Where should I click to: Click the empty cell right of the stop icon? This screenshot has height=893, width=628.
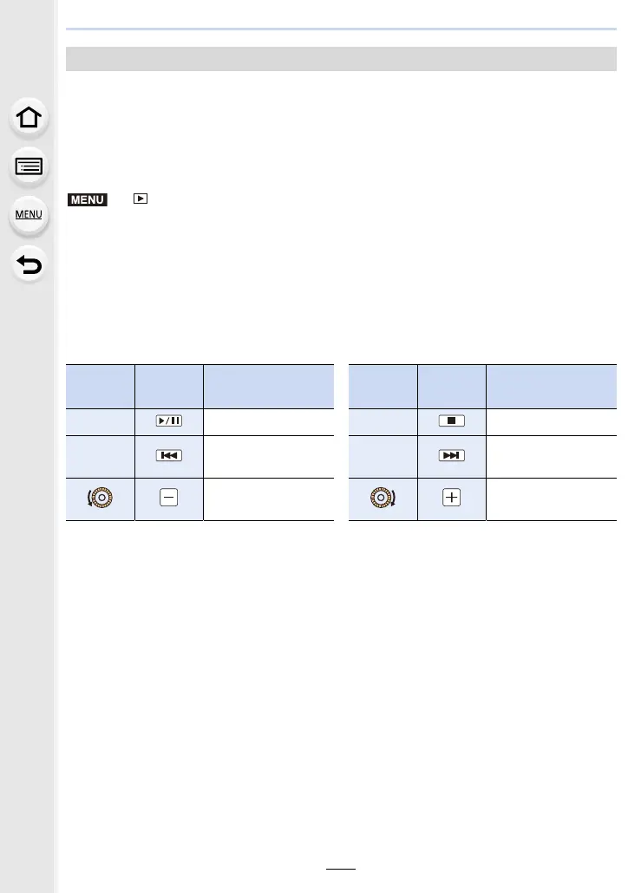pos(551,421)
